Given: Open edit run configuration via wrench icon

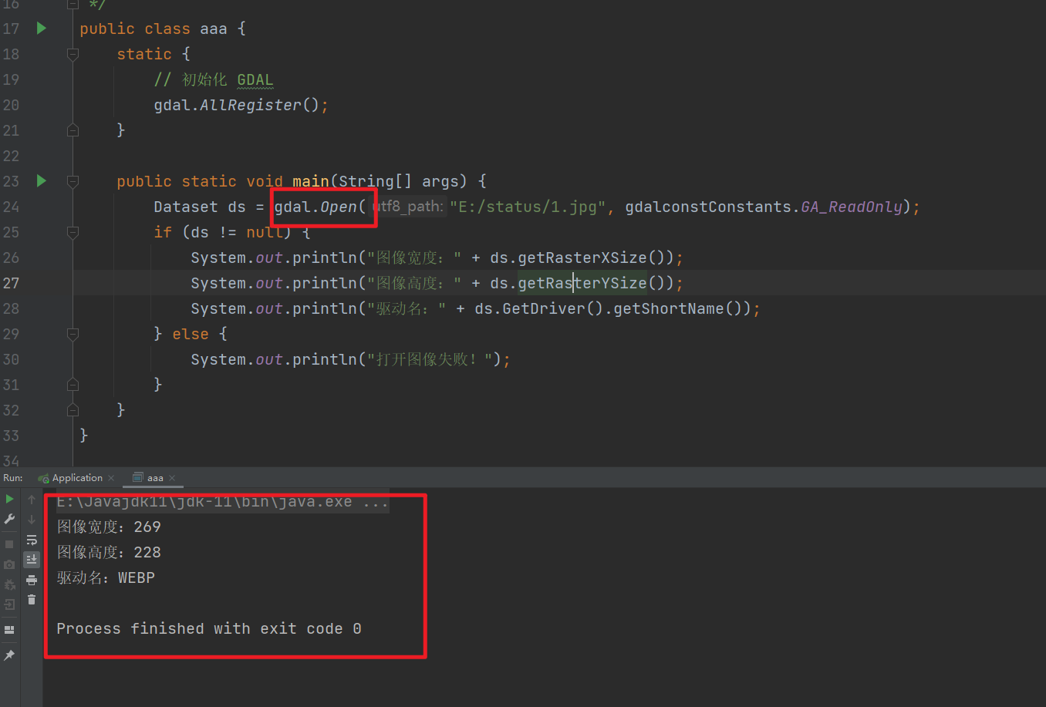Looking at the screenshot, I should [9, 519].
